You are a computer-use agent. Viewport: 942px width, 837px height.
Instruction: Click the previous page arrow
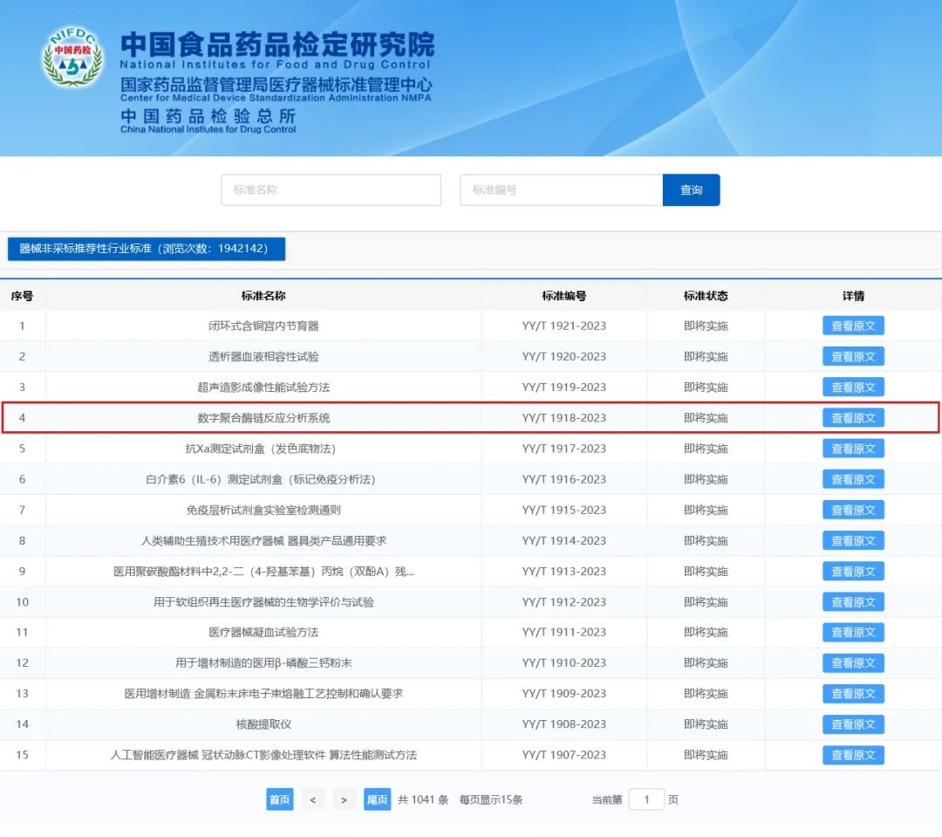coord(312,799)
